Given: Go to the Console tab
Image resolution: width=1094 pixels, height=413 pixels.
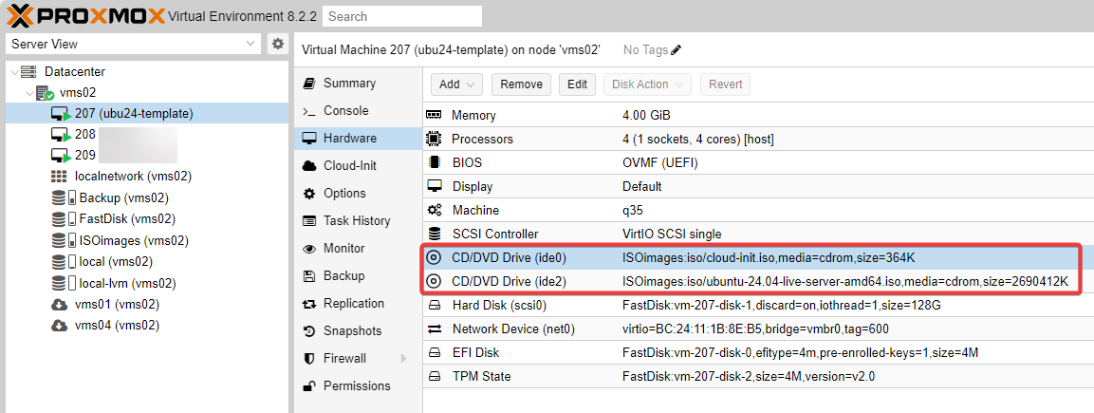Looking at the screenshot, I should pos(345,111).
